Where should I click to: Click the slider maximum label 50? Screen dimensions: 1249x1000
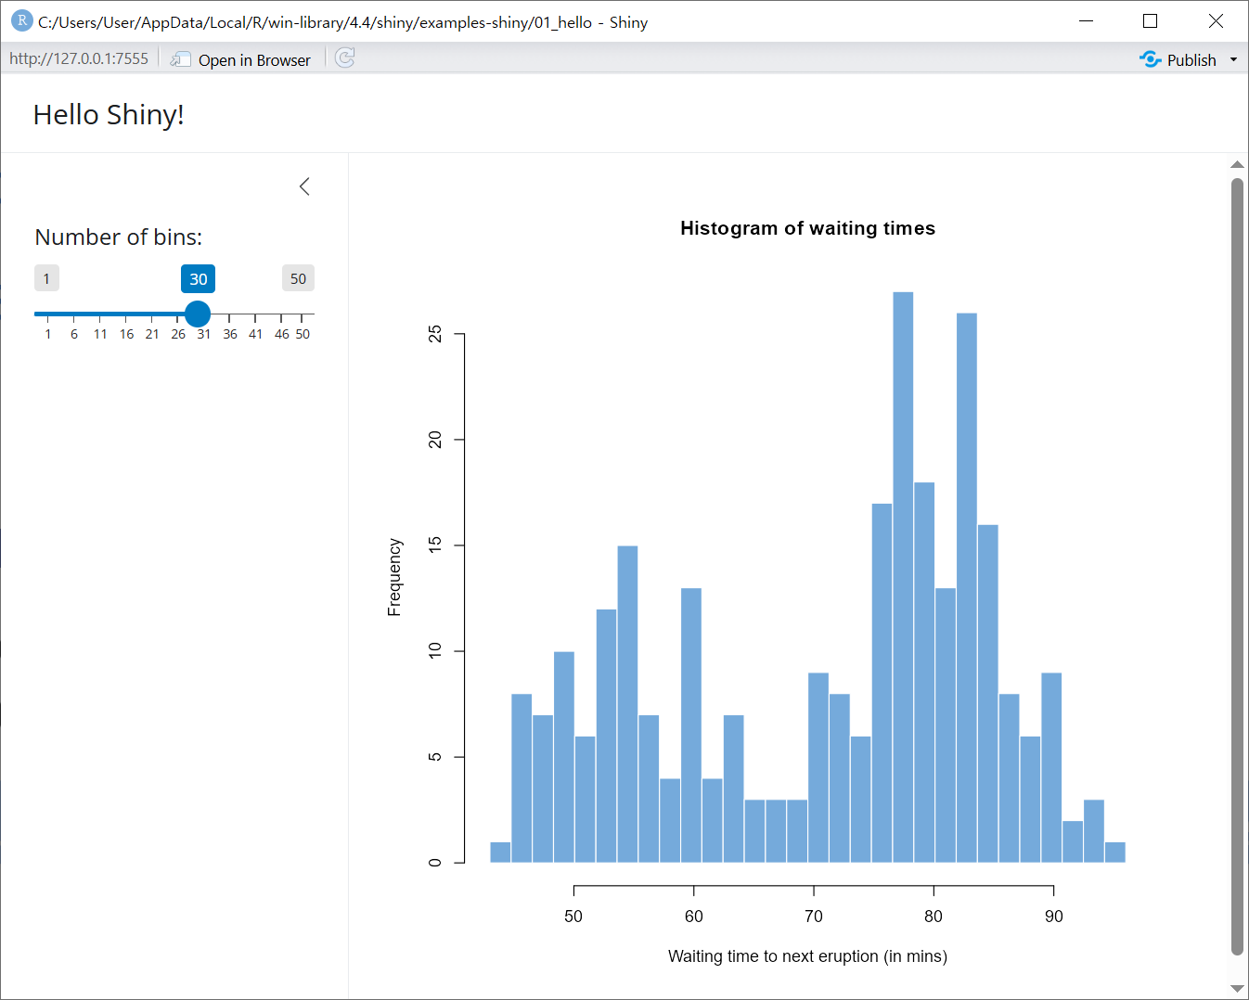coord(298,278)
